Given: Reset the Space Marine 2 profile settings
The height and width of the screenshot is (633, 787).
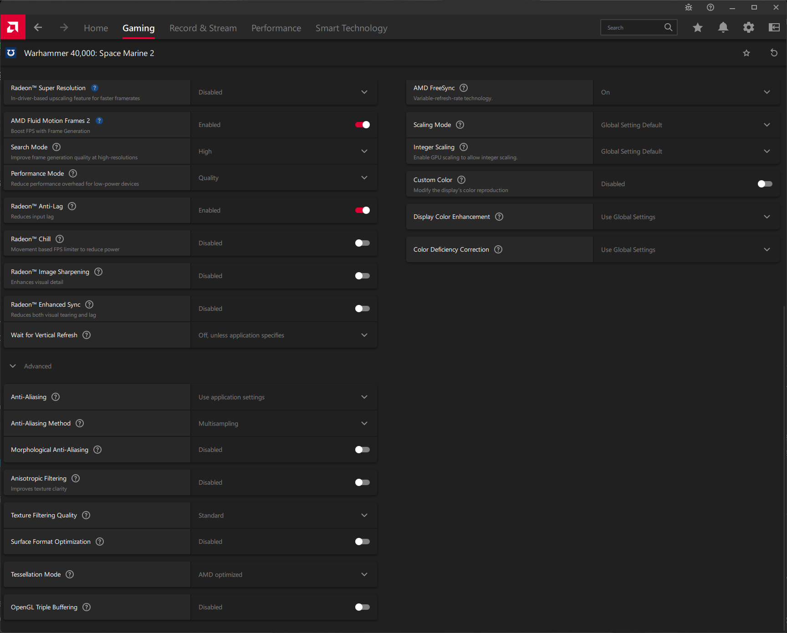Looking at the screenshot, I should [774, 53].
